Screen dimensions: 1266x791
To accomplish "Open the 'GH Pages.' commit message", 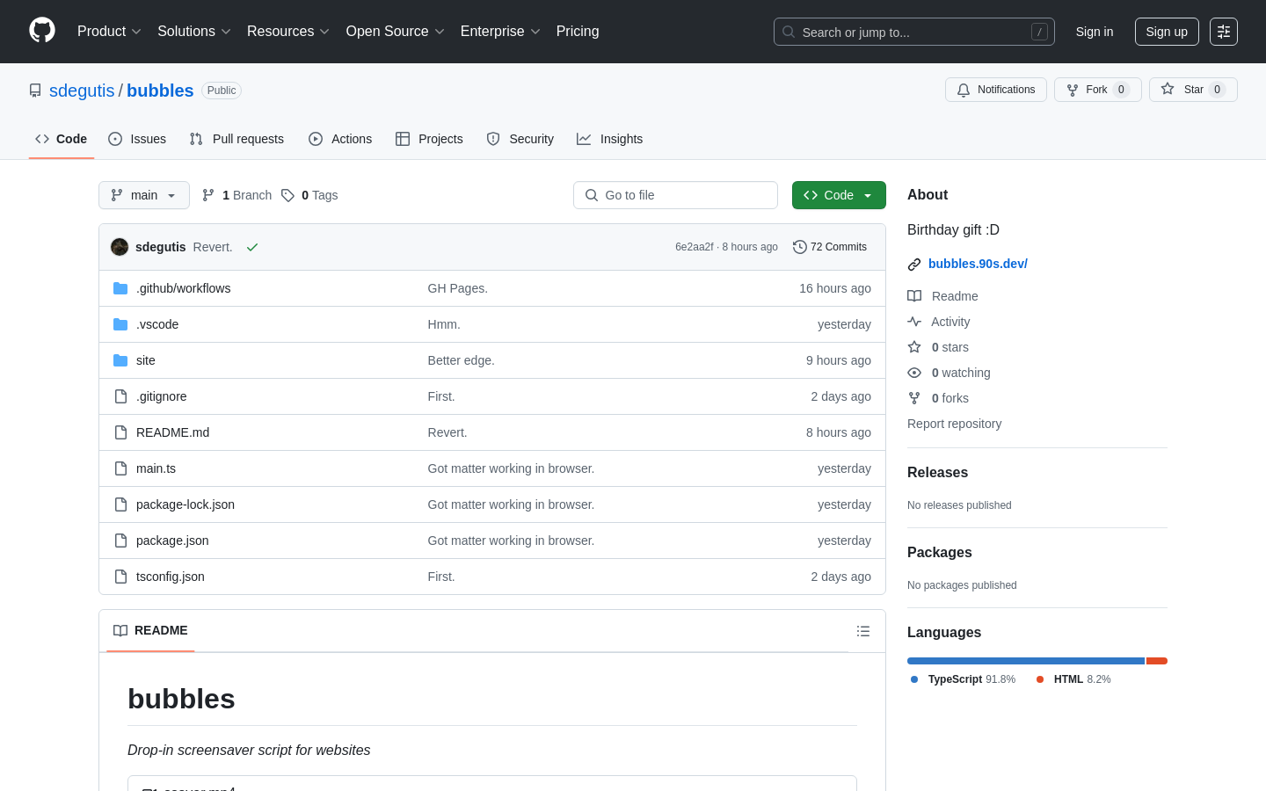I will point(458,288).
